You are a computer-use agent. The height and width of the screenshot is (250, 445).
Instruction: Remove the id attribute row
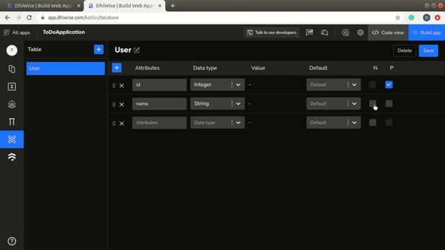(x=122, y=85)
